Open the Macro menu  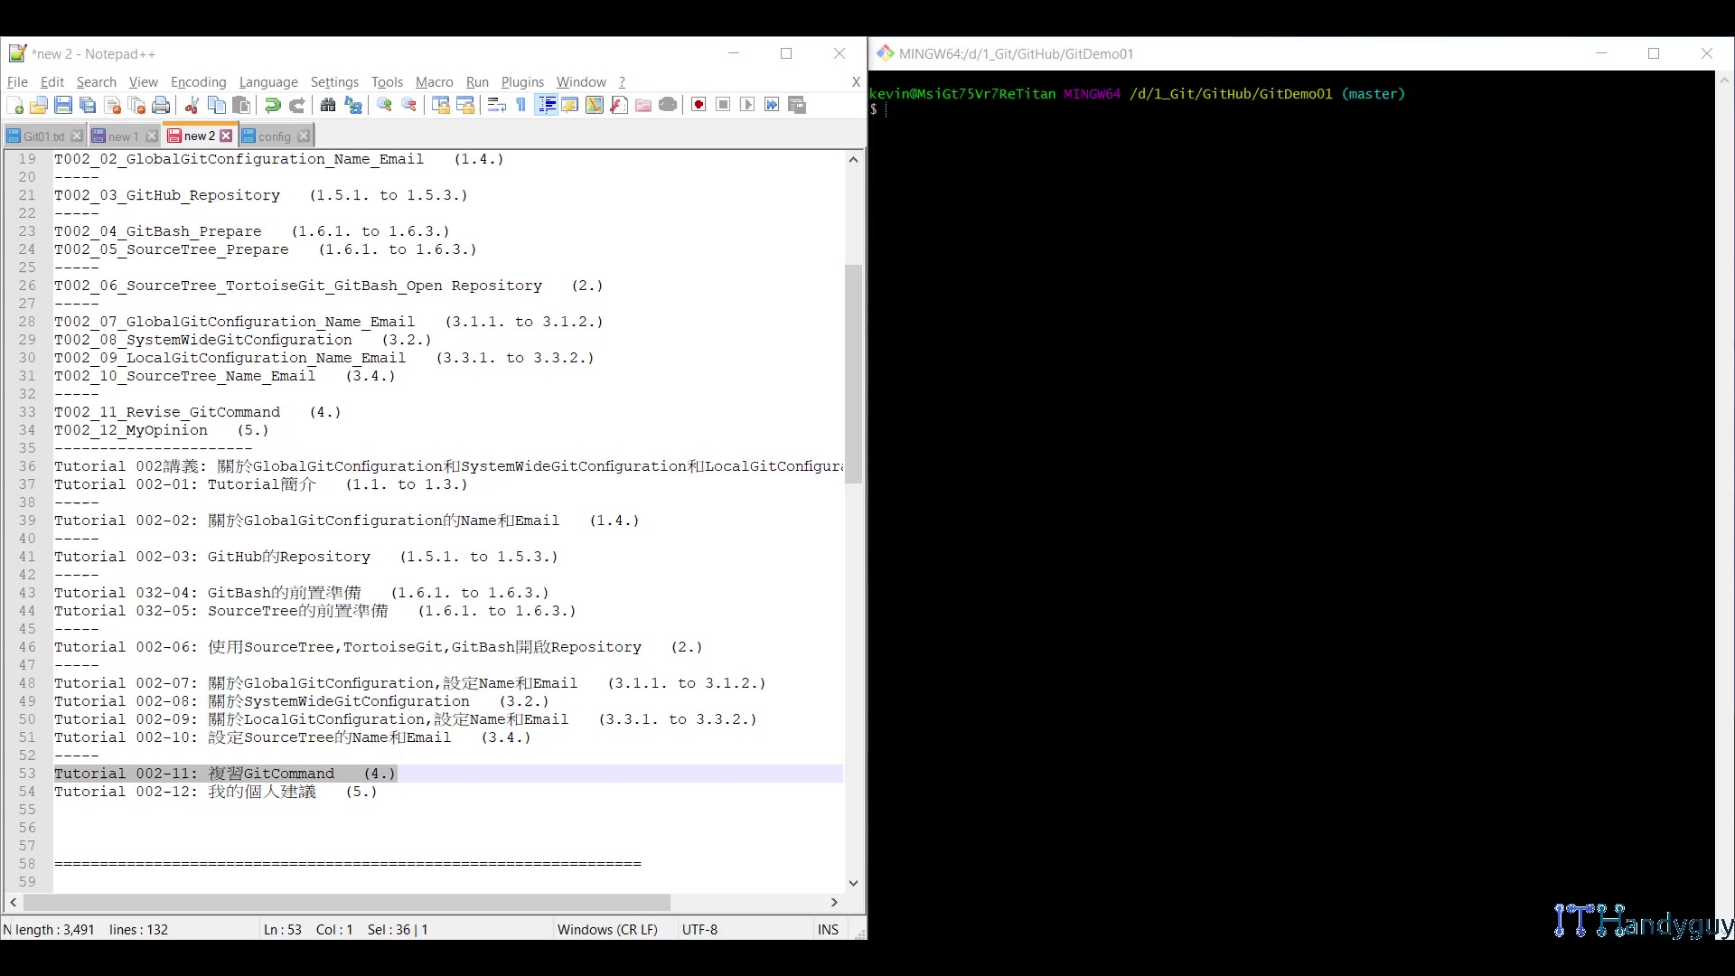pos(434,82)
